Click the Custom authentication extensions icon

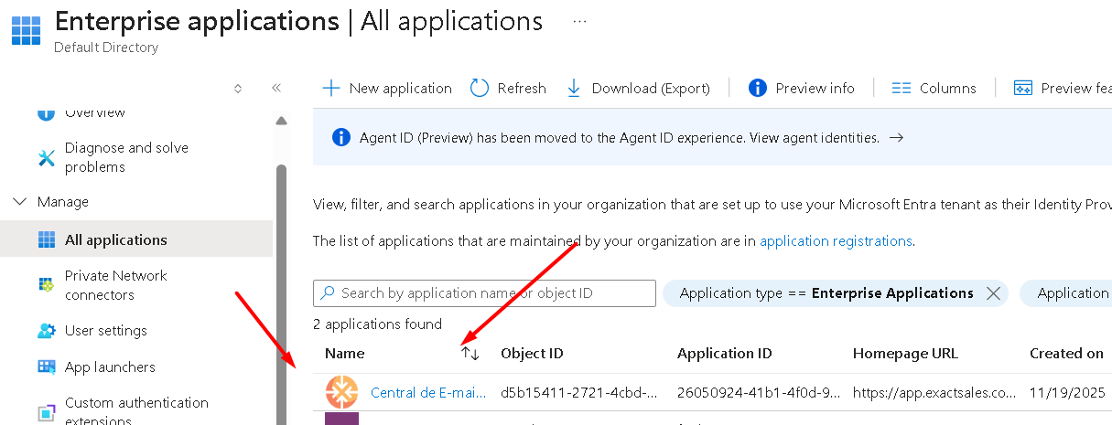click(x=47, y=411)
